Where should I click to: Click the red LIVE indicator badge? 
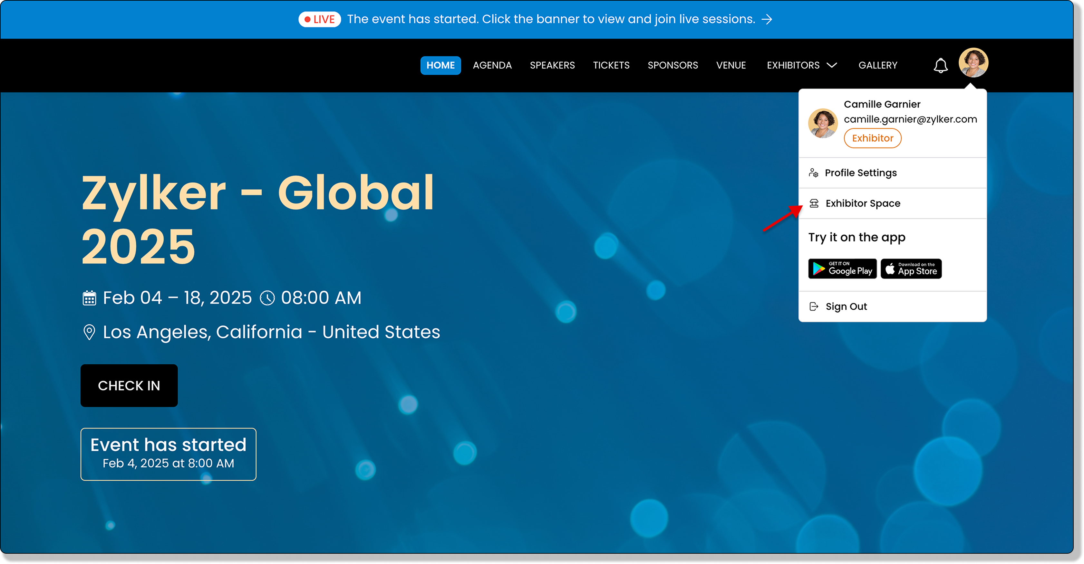pyautogui.click(x=319, y=19)
